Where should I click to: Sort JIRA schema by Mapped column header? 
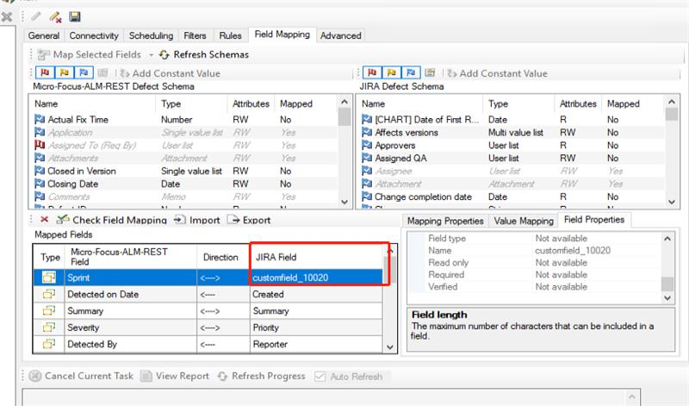pyautogui.click(x=633, y=103)
